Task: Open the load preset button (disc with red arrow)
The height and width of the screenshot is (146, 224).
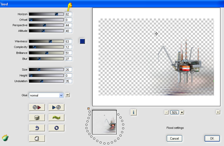Action: 37,107
